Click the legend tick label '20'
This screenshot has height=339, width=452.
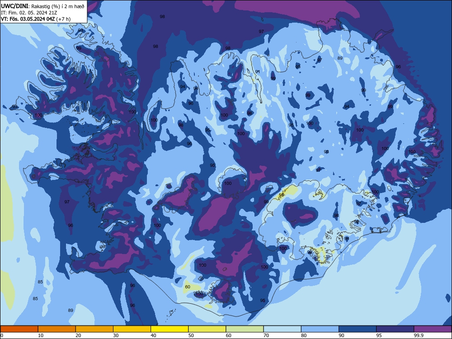78,335
